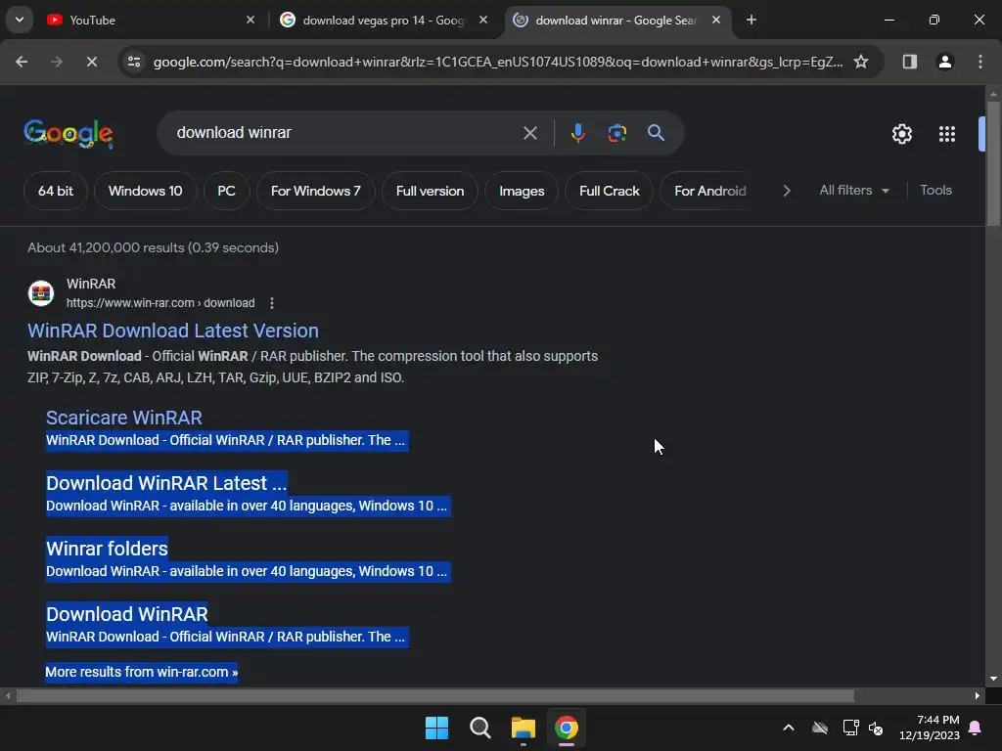Screen dimensions: 1002x751
Task: Open Download WinRAR Latest sitelink
Action: (x=166, y=483)
